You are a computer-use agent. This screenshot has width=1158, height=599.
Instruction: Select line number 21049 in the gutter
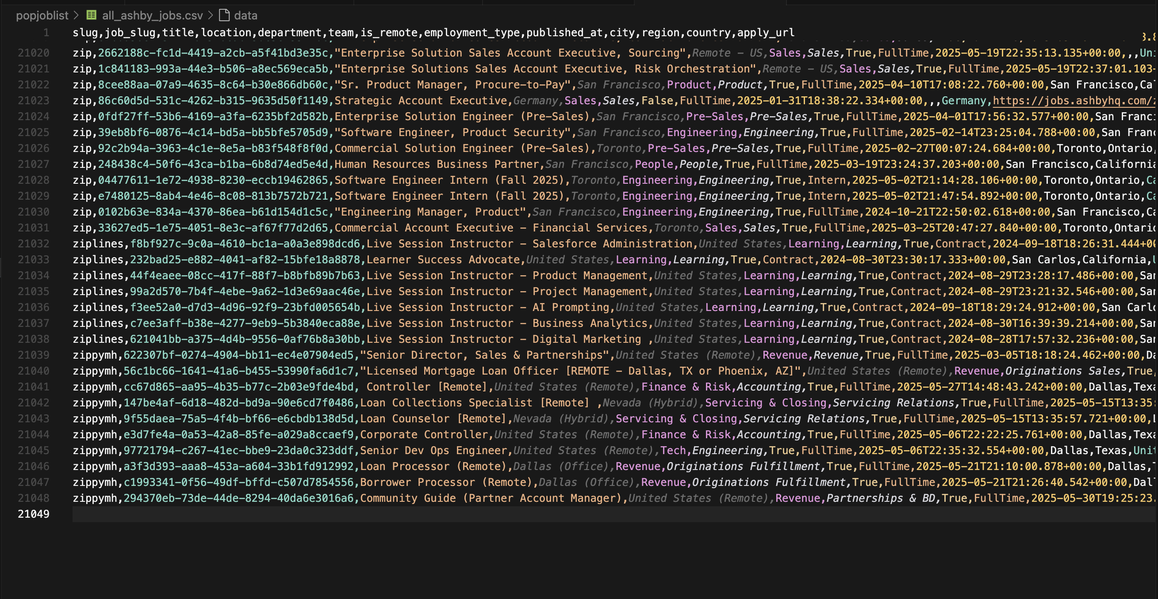[33, 514]
